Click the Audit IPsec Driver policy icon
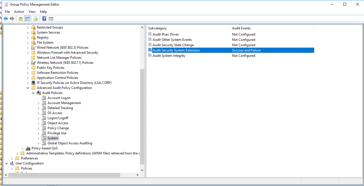The image size is (364, 186). pyautogui.click(x=150, y=34)
